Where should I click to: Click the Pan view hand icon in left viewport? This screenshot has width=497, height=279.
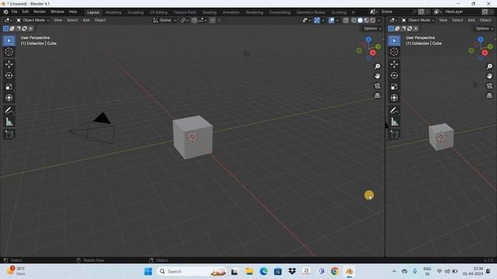[377, 76]
